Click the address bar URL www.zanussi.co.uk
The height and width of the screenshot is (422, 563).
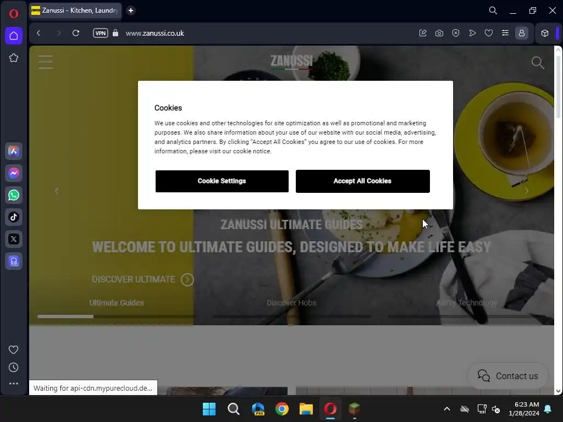point(154,34)
